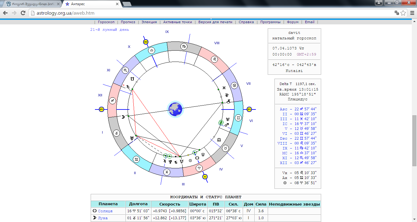Click the Capricorn sign symbol on the wheel
Image resolution: width=417 pixels, height=222 pixels.
[116, 133]
